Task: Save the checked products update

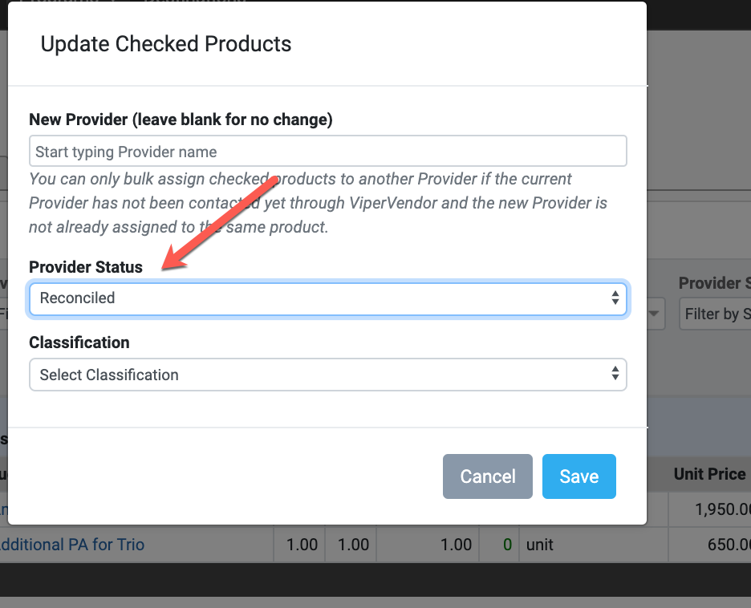Action: [579, 476]
